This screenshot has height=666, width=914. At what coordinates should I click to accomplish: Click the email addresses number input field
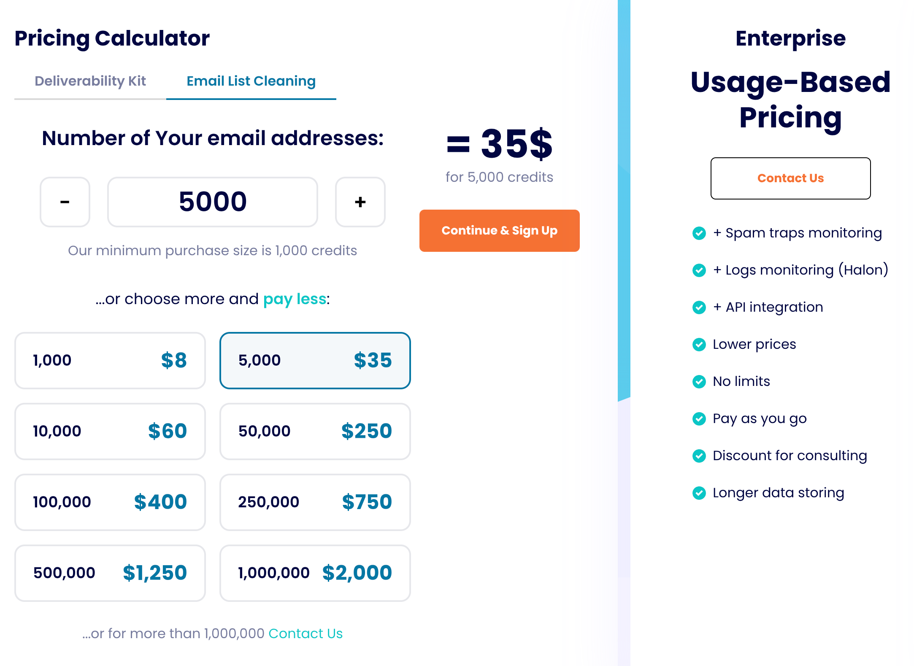pyautogui.click(x=212, y=202)
